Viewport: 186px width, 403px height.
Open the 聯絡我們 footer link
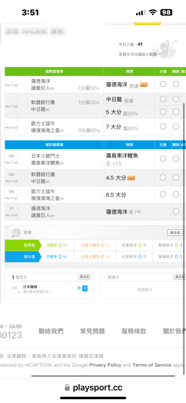(x=51, y=331)
